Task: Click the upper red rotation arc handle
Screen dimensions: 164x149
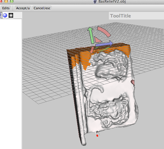Action: tap(104, 32)
